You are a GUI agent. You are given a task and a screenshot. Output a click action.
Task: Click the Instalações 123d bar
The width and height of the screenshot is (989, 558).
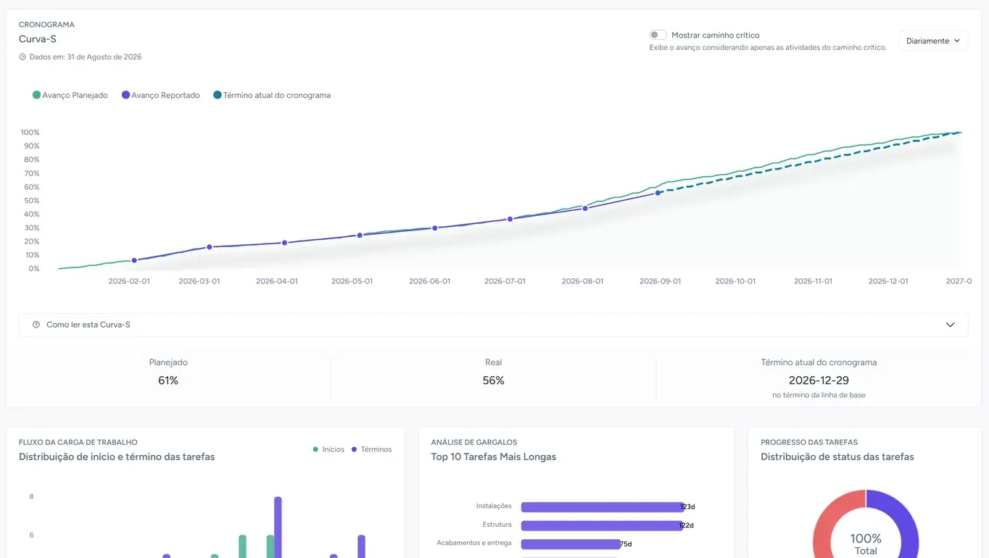point(602,507)
